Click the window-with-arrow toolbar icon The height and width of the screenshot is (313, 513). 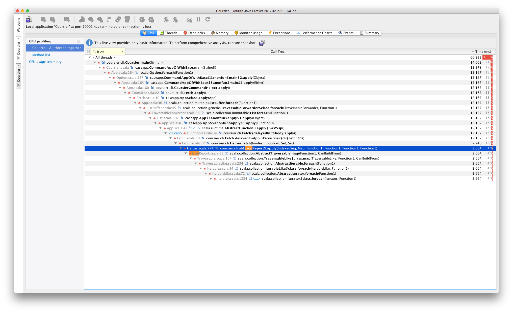pyautogui.click(x=67, y=19)
